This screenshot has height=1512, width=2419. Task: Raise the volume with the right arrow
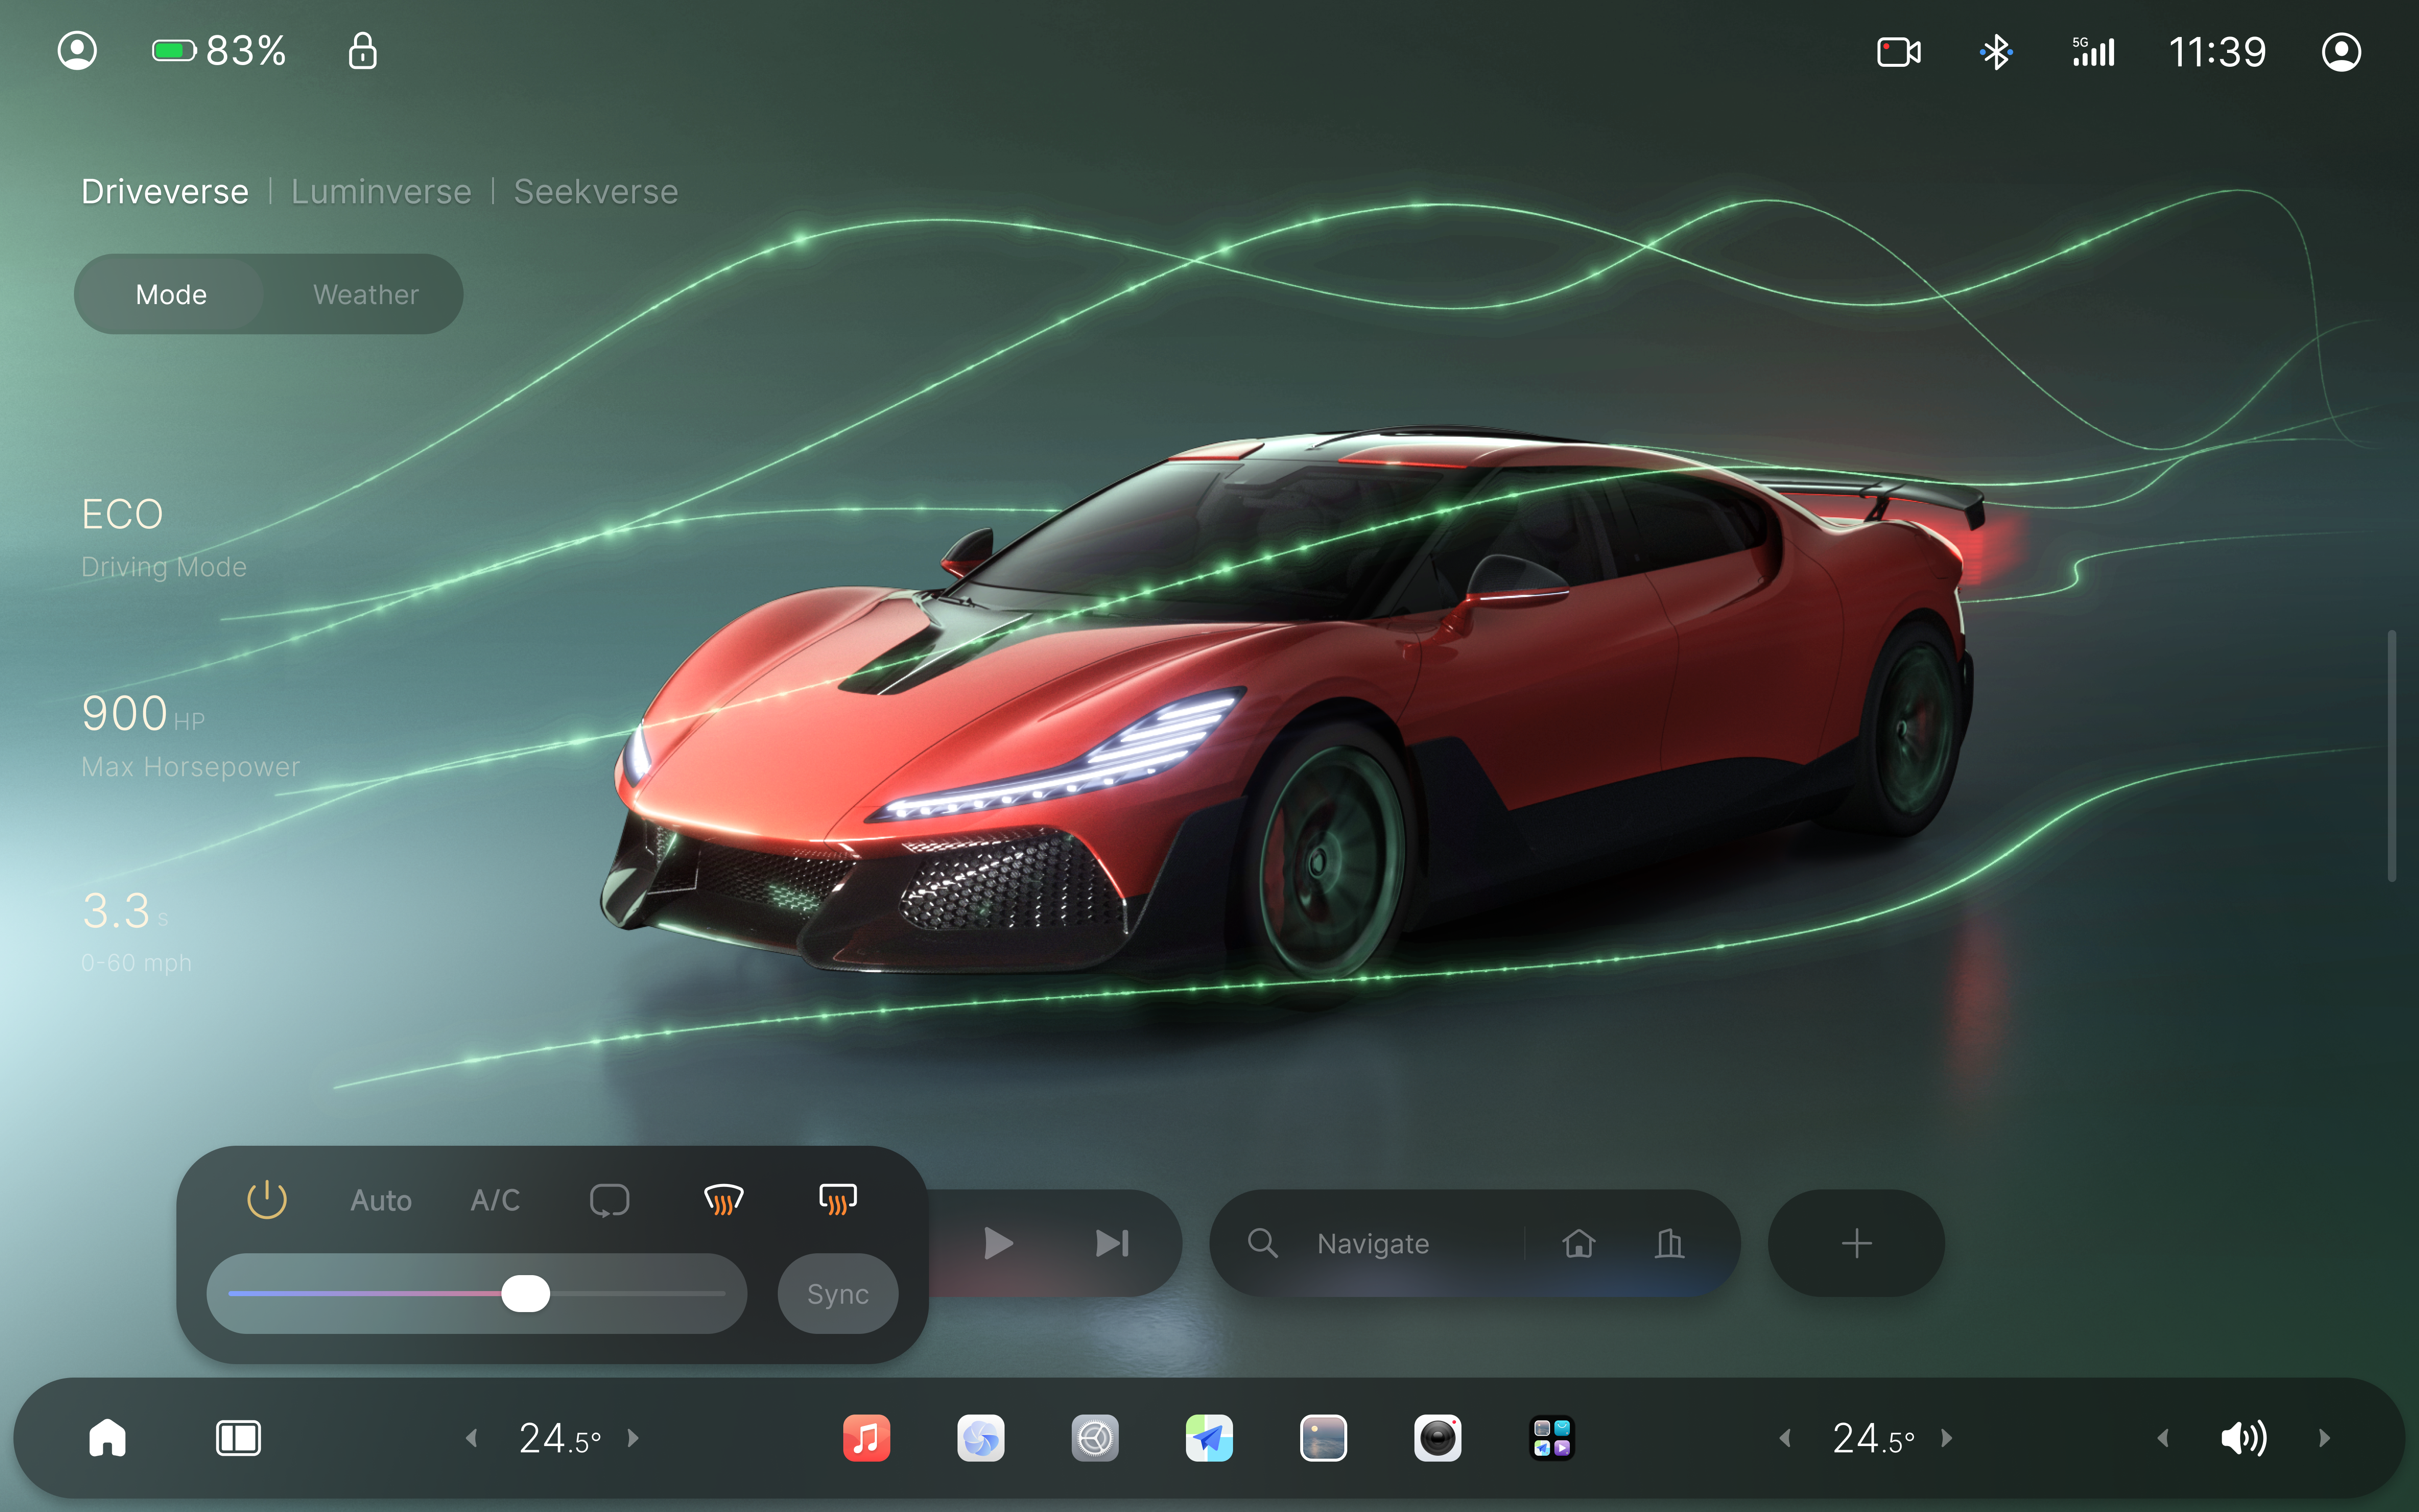(x=2324, y=1438)
